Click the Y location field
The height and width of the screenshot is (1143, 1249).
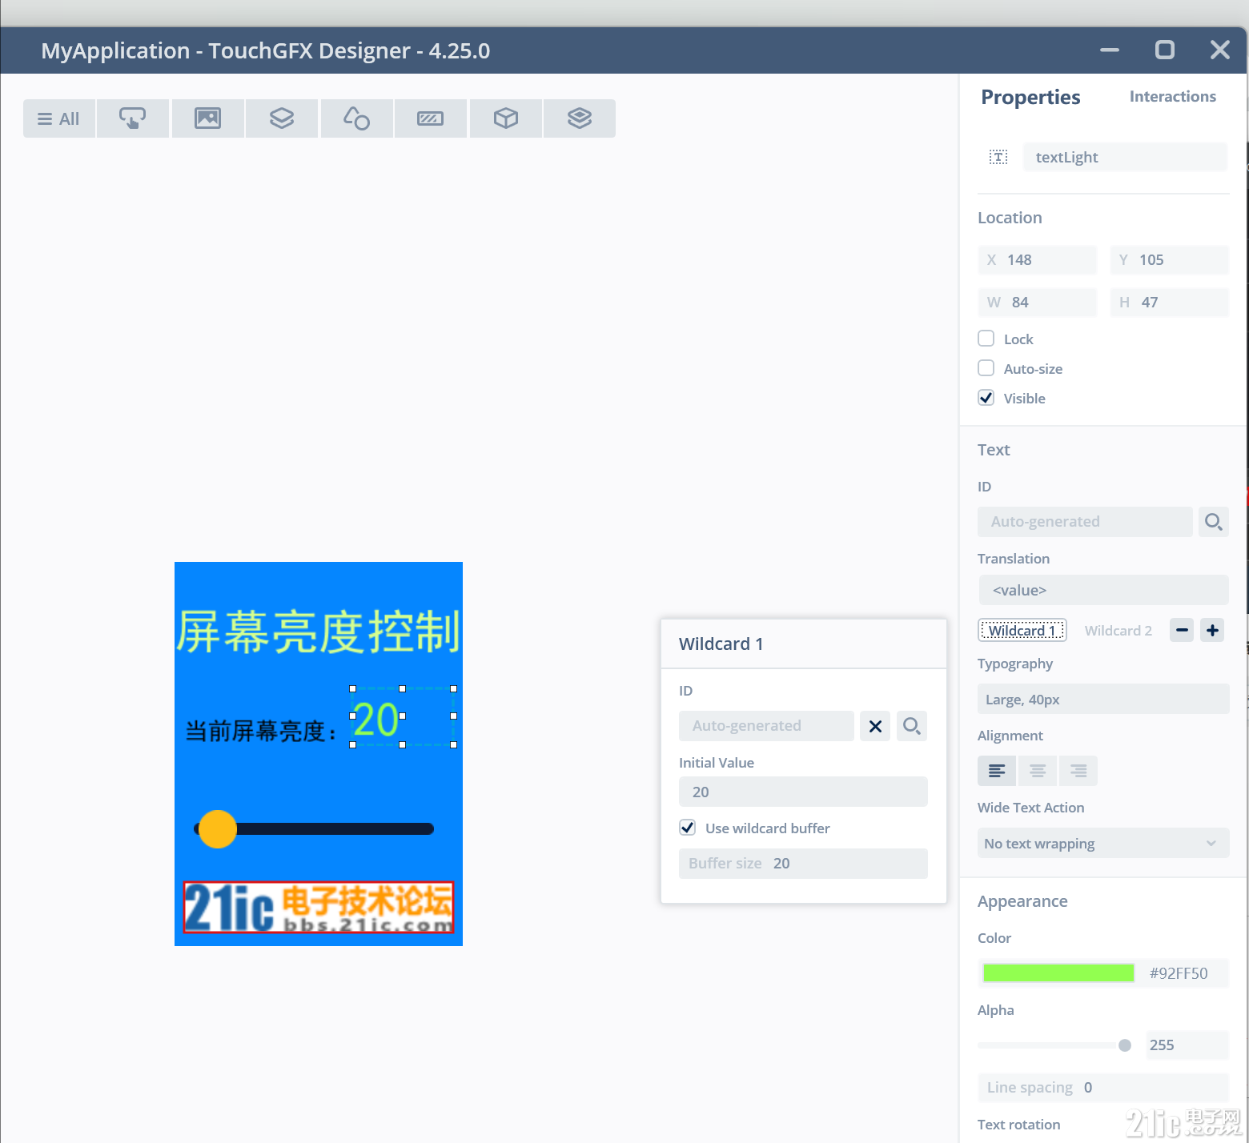pyautogui.click(x=1170, y=260)
